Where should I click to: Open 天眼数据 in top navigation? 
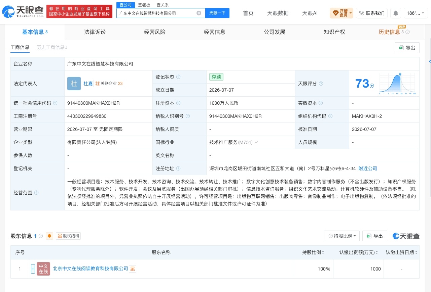(278, 13)
